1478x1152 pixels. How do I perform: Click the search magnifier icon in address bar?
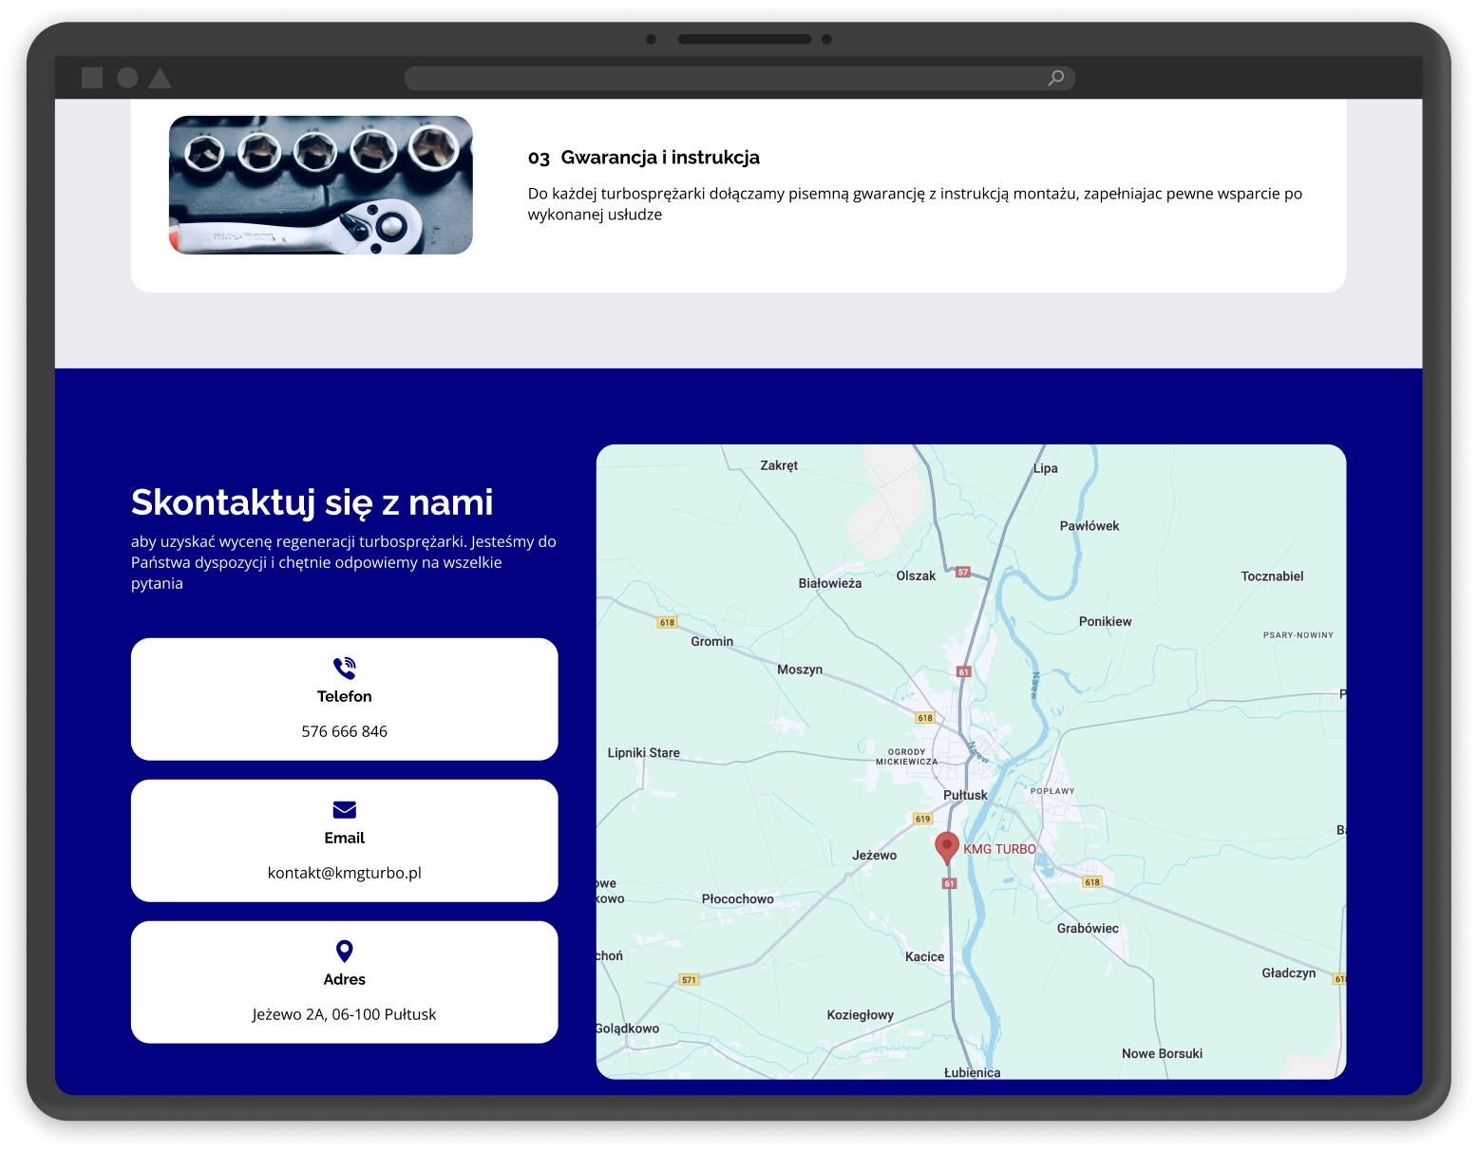1055,78
